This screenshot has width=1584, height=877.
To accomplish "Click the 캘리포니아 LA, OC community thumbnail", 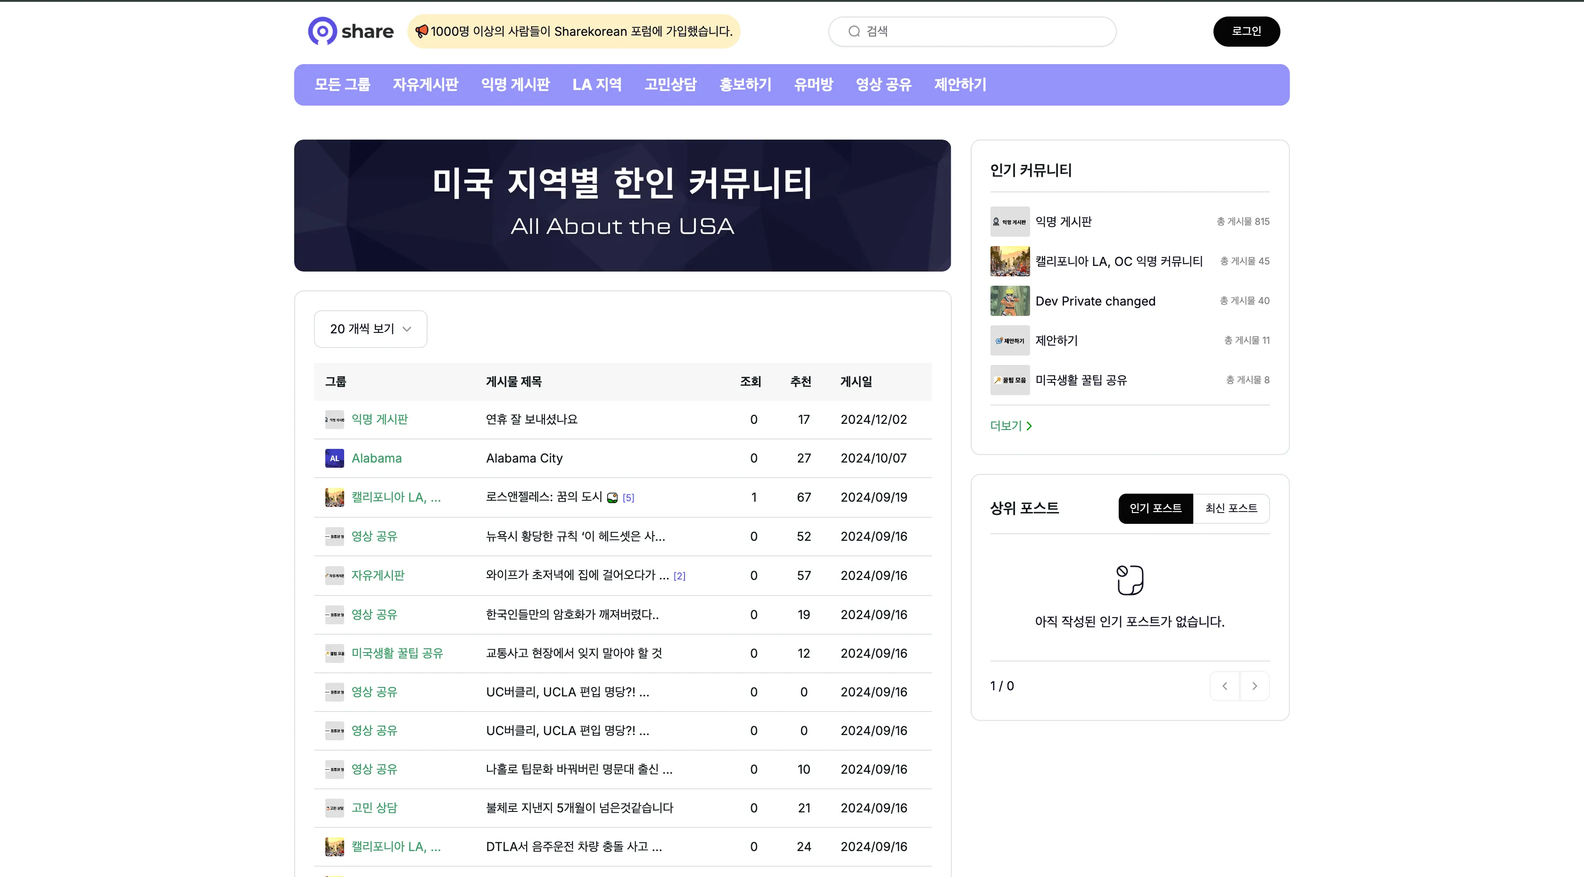I will pyautogui.click(x=1010, y=261).
